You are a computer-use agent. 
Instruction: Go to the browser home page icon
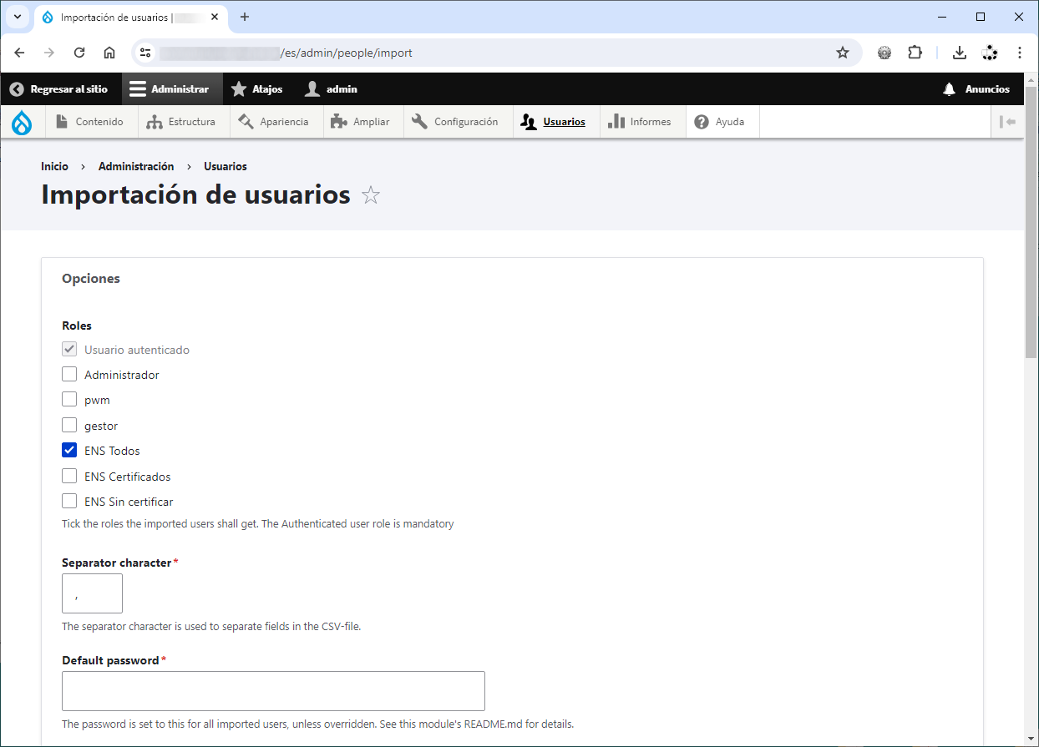pyautogui.click(x=109, y=53)
